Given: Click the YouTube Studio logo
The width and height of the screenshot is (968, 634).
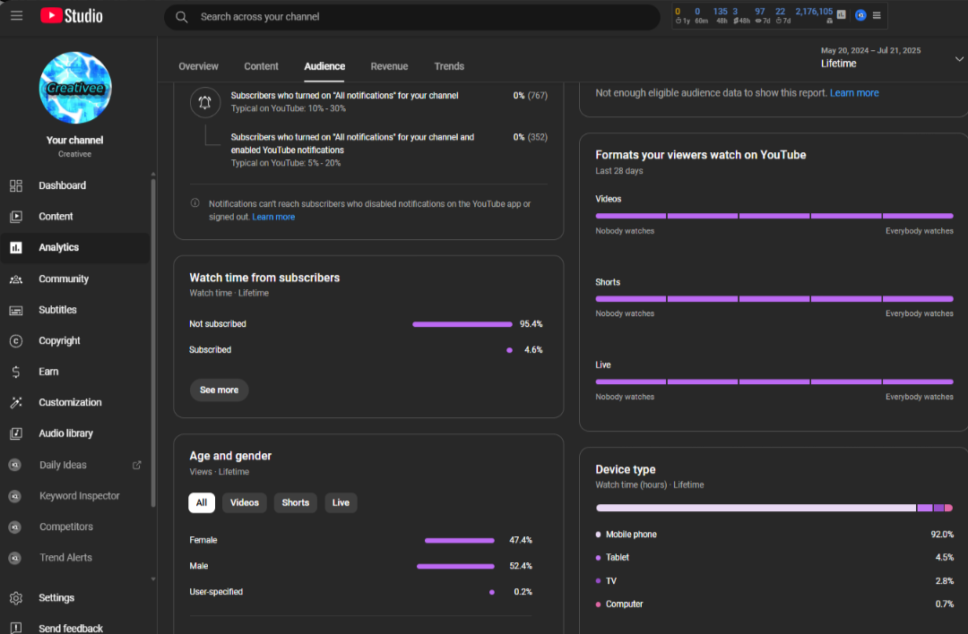Looking at the screenshot, I should point(72,16).
